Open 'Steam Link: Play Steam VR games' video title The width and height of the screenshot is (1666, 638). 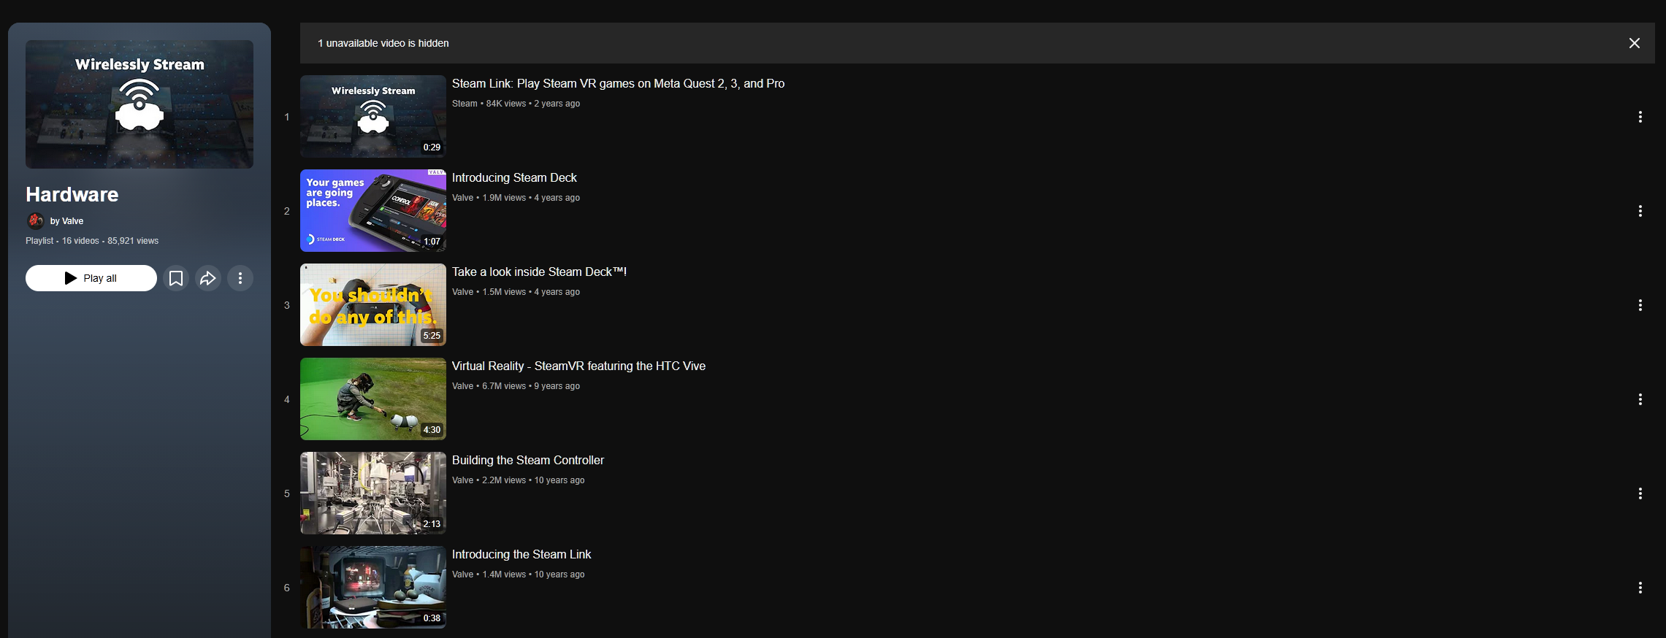(619, 84)
